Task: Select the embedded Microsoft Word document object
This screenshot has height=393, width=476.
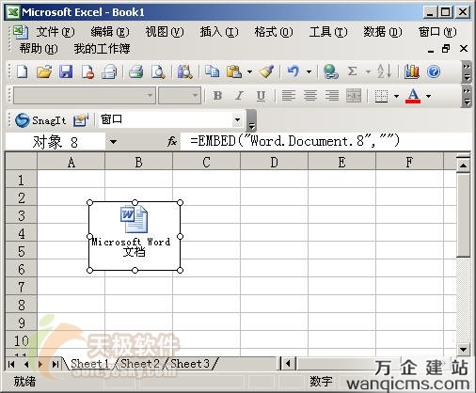Action: click(135, 236)
